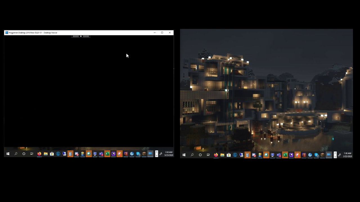Click the Desktop Viewer window title bar icon

coord(7,33)
